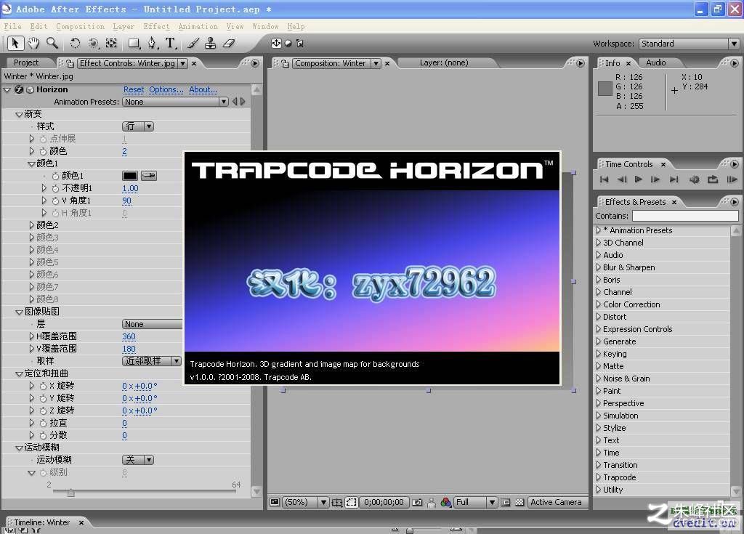This screenshot has width=744, height=534.
Task: Select the Brush tool
Action: coord(193,44)
